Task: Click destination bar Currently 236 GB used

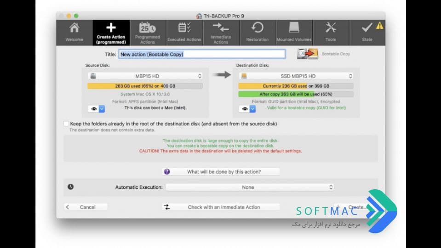Action: [296, 86]
